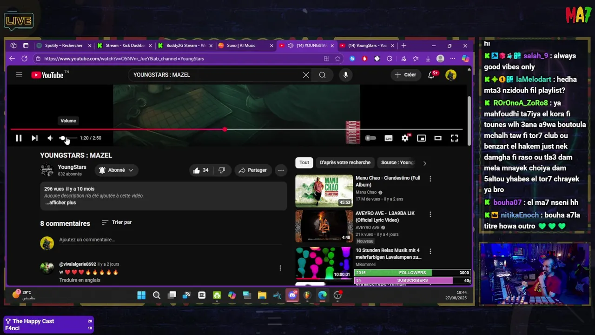Open player settings gear

click(405, 138)
